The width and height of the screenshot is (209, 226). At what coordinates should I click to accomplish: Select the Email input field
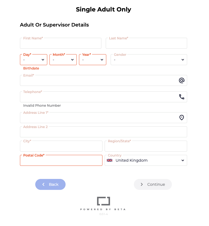(x=98, y=81)
